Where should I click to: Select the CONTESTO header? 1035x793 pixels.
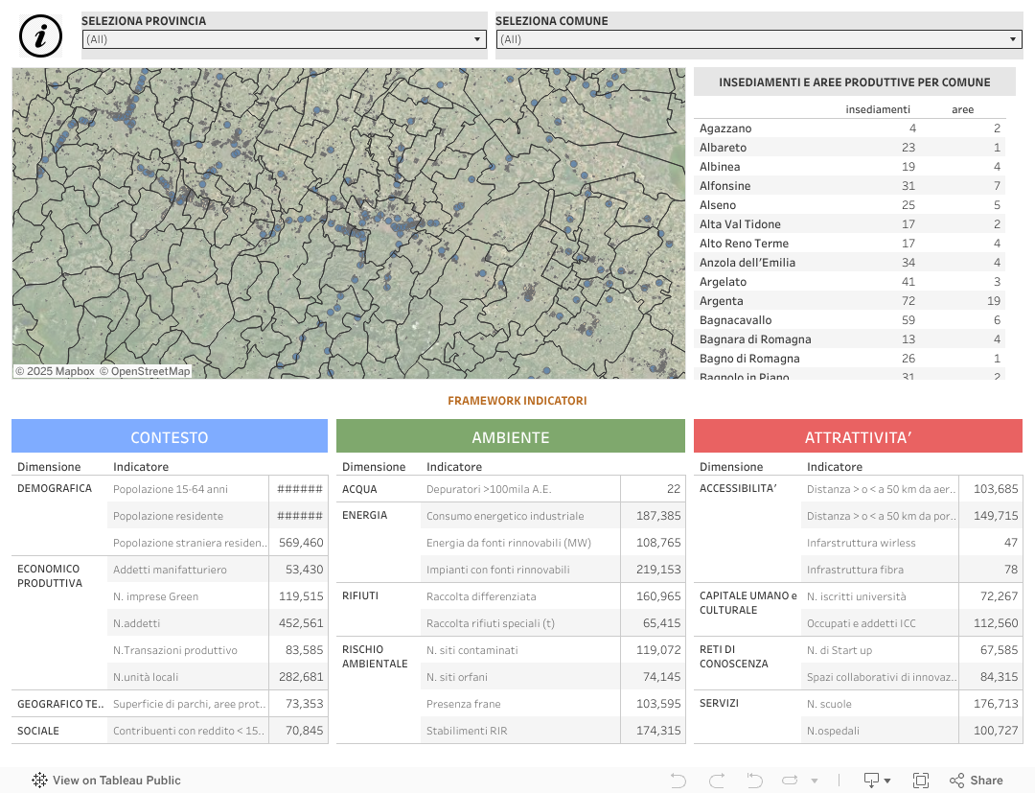pyautogui.click(x=170, y=437)
